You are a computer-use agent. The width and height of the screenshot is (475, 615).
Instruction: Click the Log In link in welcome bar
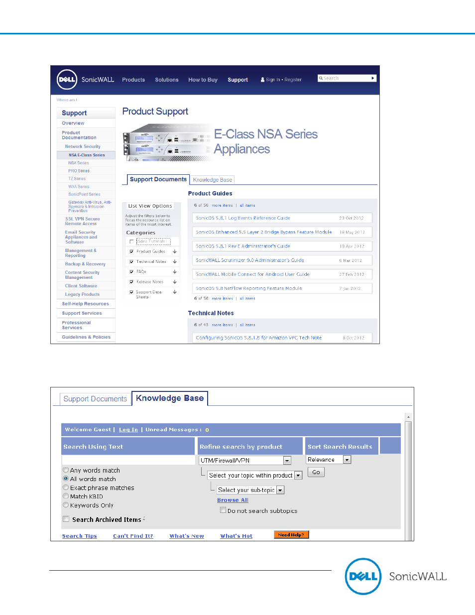[x=128, y=429]
